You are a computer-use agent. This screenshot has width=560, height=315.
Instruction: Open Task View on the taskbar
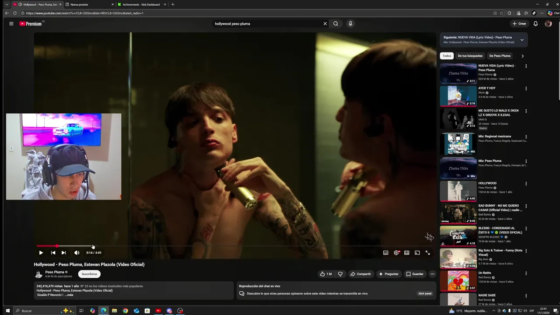pyautogui.click(x=81, y=311)
